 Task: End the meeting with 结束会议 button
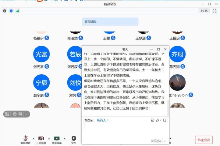pyautogui.click(x=204, y=140)
